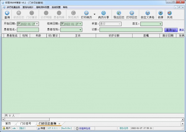Click the 打印日志 print log icon
This screenshot has width=186, height=132.
point(132,15)
